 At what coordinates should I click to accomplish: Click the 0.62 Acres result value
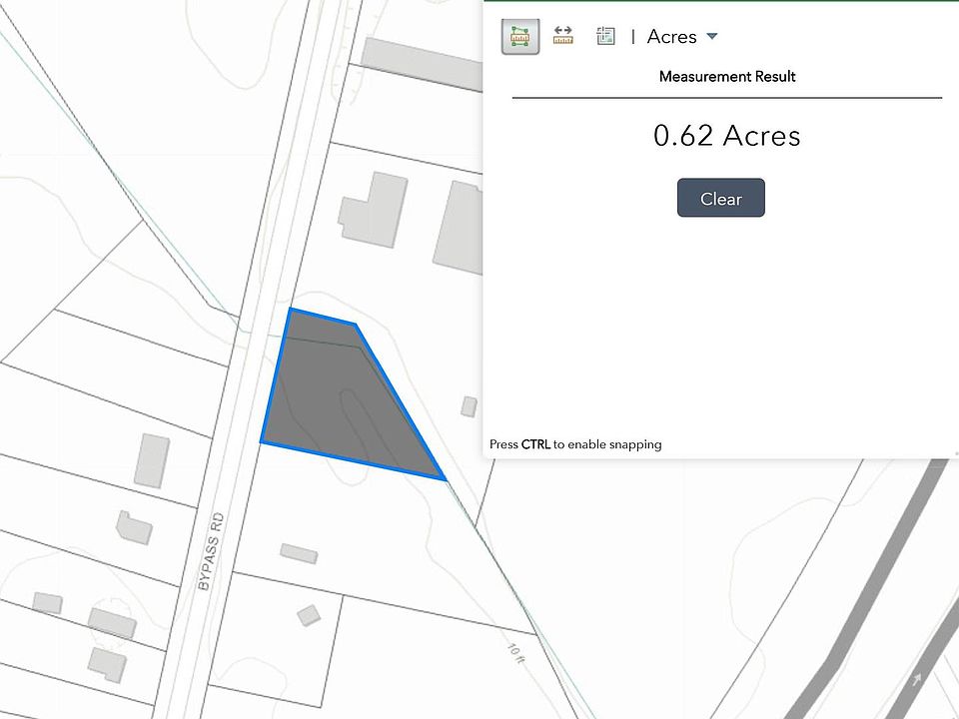726,136
